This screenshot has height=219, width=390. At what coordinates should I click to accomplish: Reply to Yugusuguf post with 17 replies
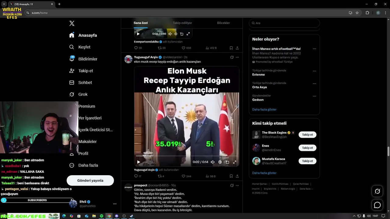tap(138, 176)
